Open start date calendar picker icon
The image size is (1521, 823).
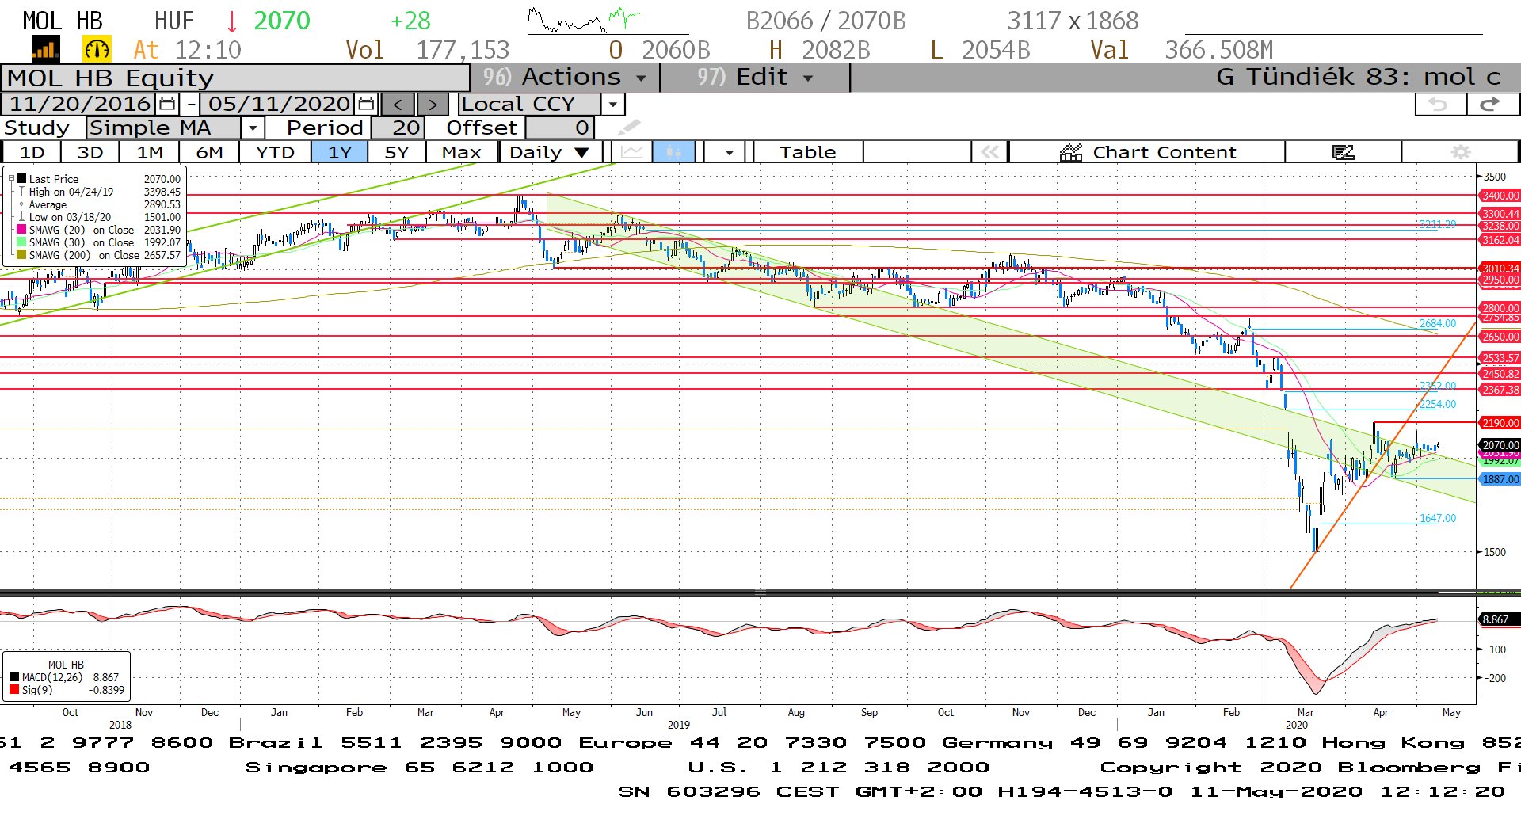click(167, 104)
